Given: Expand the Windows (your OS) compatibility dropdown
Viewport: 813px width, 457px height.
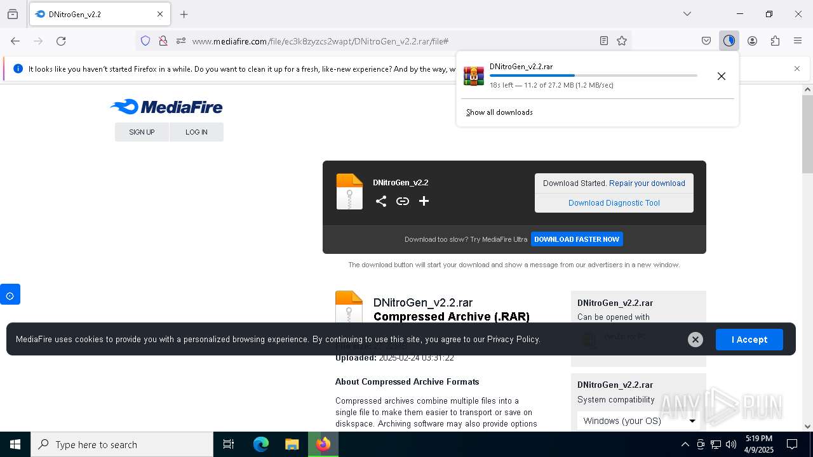Looking at the screenshot, I should pyautogui.click(x=638, y=421).
